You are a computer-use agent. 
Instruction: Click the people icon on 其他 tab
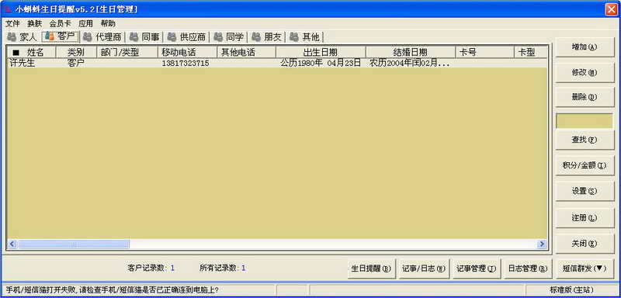point(294,37)
